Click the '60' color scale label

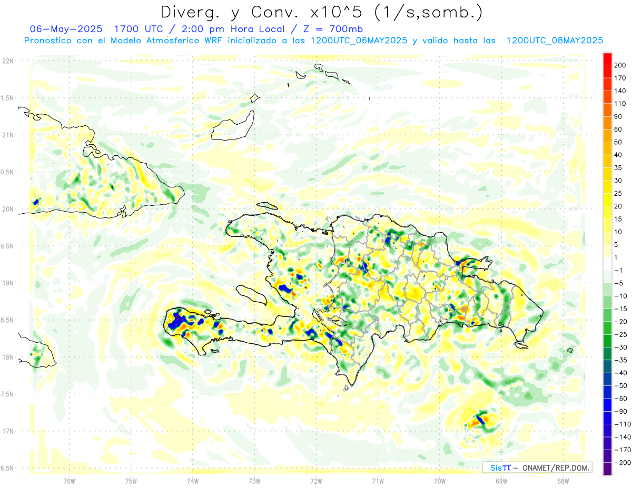coord(618,130)
